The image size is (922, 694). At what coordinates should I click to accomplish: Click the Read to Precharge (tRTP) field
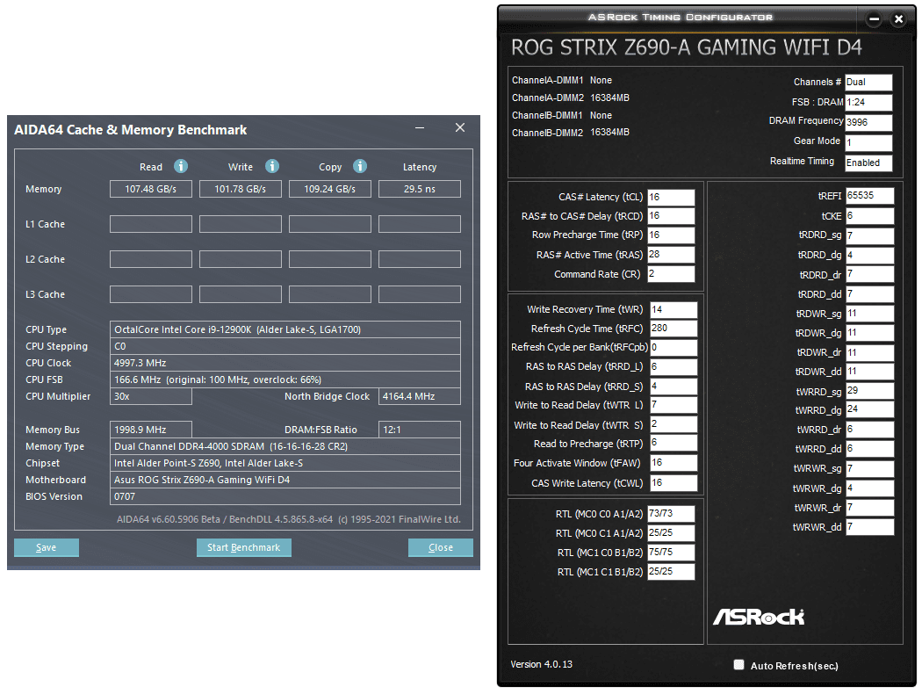673,444
